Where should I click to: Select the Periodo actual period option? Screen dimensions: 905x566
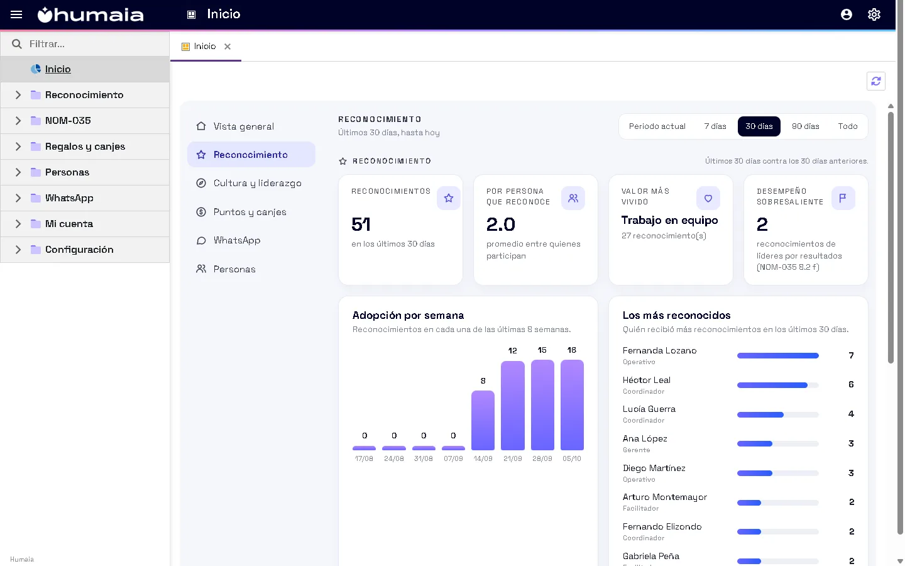pyautogui.click(x=657, y=126)
